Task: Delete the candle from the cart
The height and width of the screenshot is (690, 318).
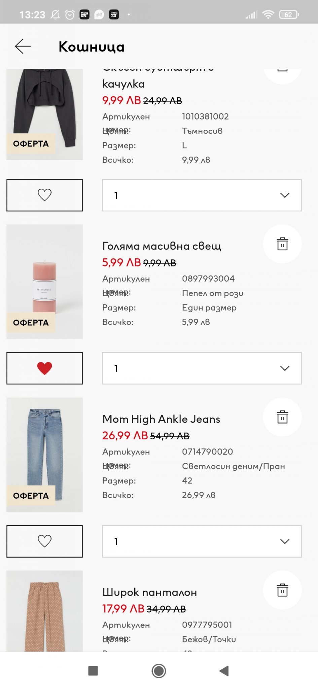Action: coord(282,244)
